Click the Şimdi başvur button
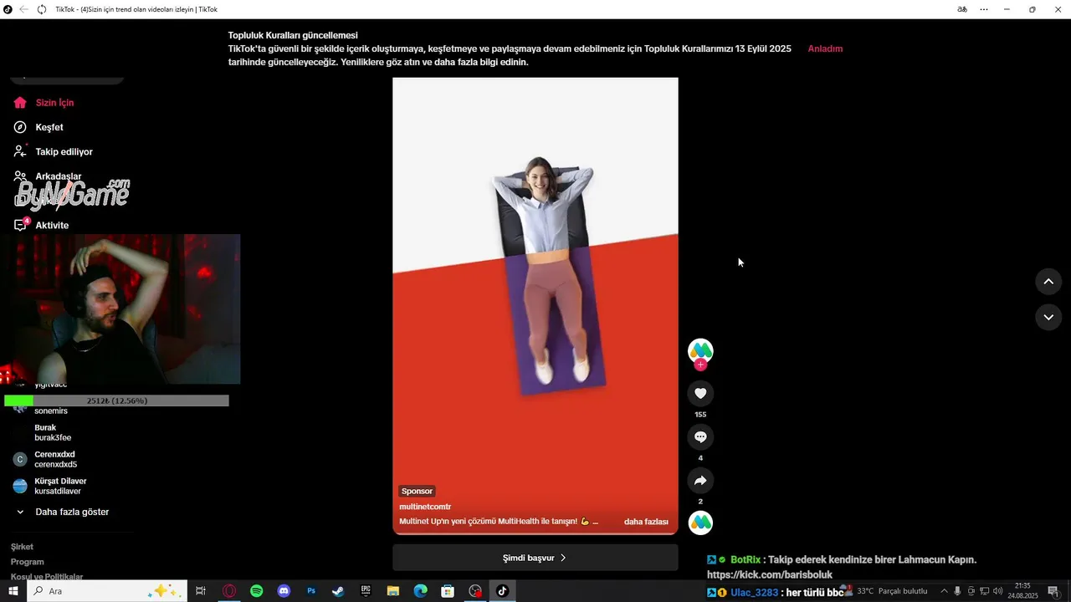The width and height of the screenshot is (1071, 602). point(535,558)
